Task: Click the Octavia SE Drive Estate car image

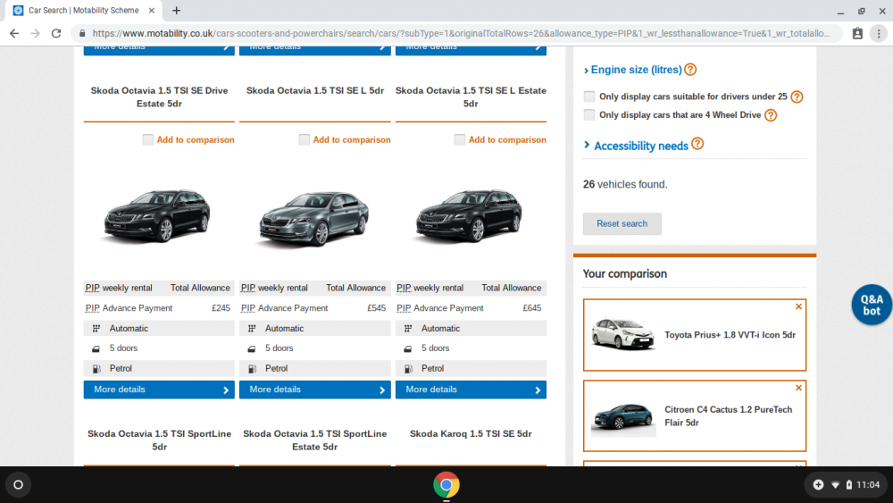Action: [x=157, y=216]
